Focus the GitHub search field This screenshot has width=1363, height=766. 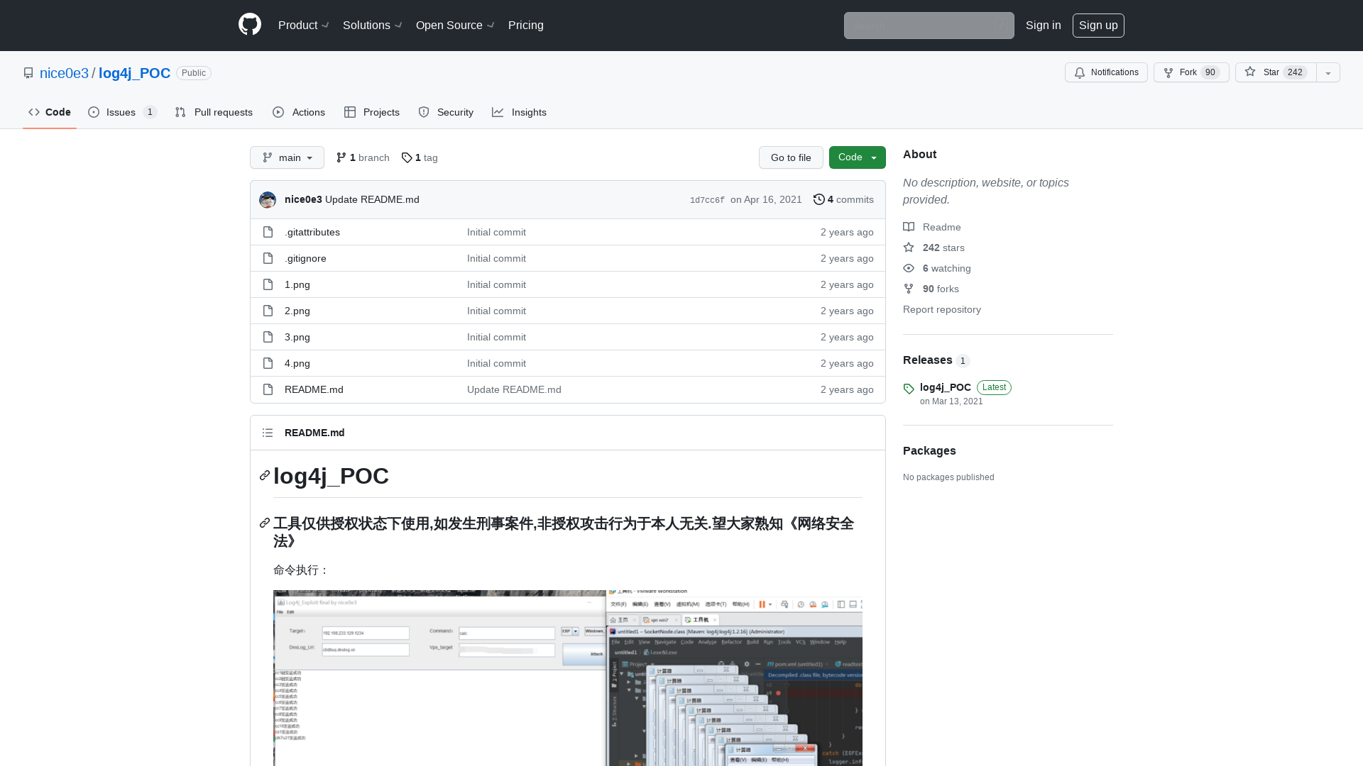(x=929, y=26)
